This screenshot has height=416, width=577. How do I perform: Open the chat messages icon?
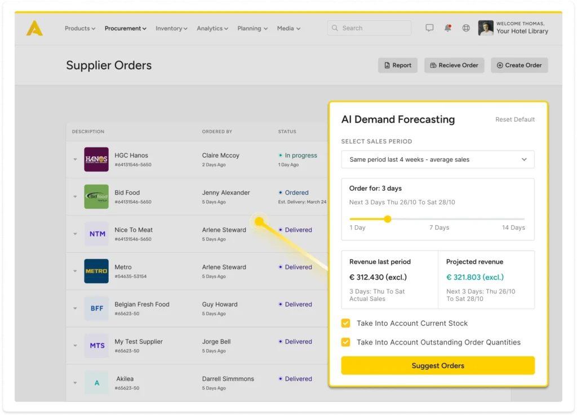pyautogui.click(x=429, y=28)
